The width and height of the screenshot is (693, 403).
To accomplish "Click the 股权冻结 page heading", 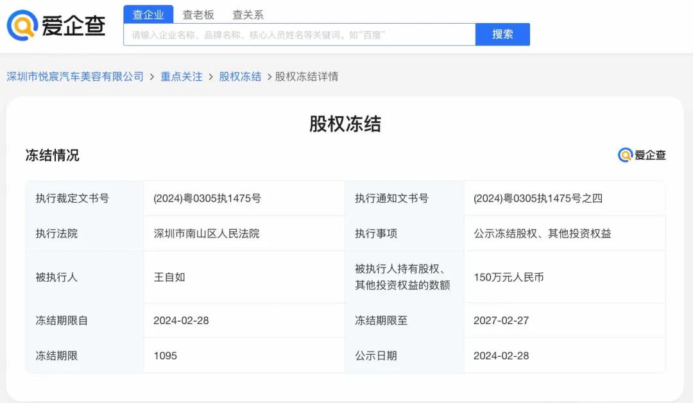I will click(x=345, y=124).
